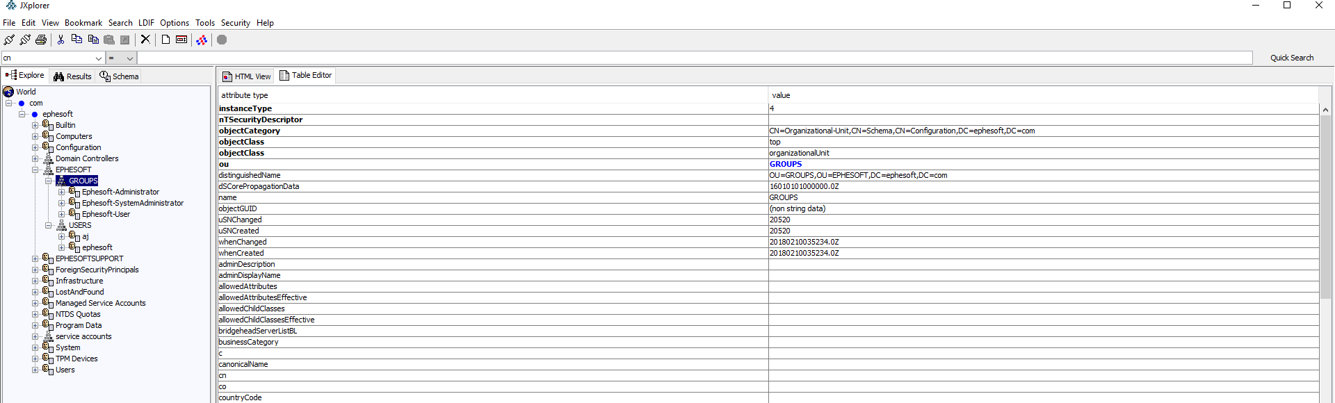
Task: Open the cn attribute dropdown
Action: click(x=98, y=58)
